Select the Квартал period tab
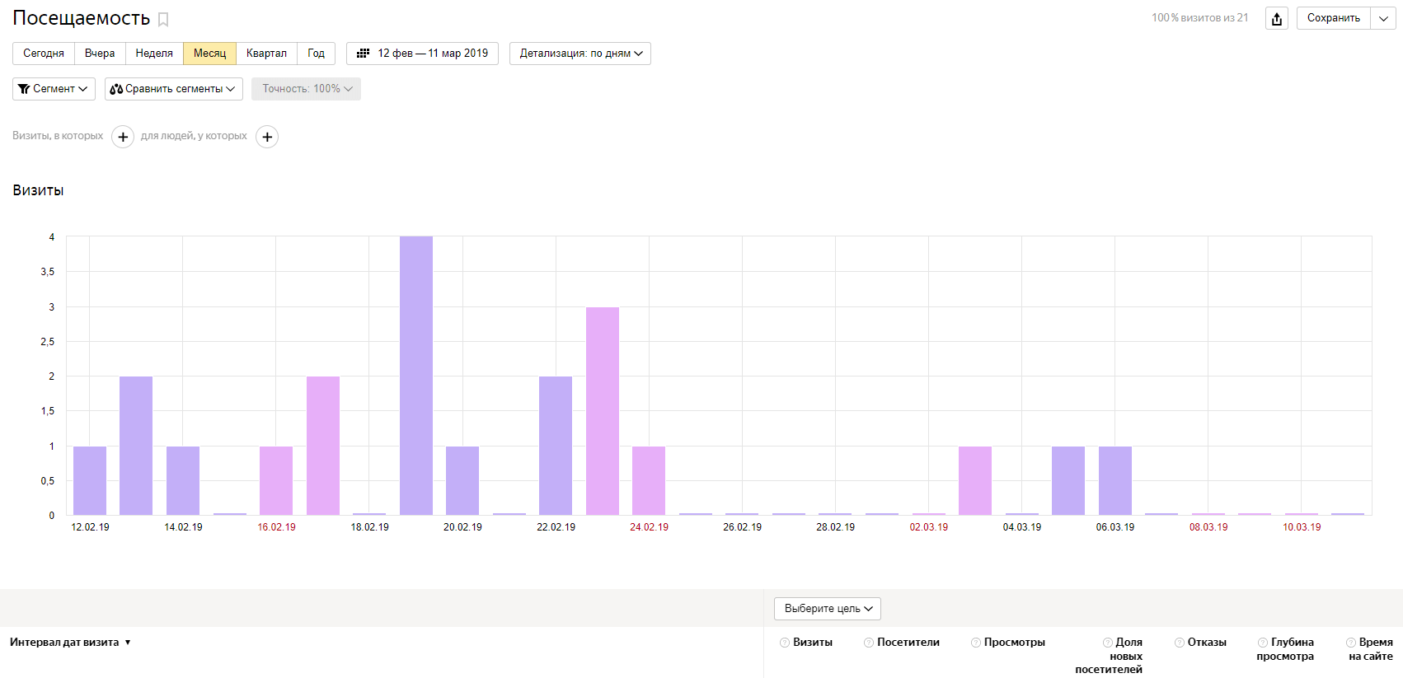The image size is (1403, 678). click(x=266, y=54)
